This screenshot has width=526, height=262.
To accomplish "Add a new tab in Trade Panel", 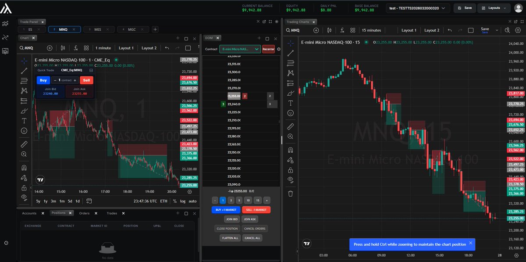I will [155, 29].
